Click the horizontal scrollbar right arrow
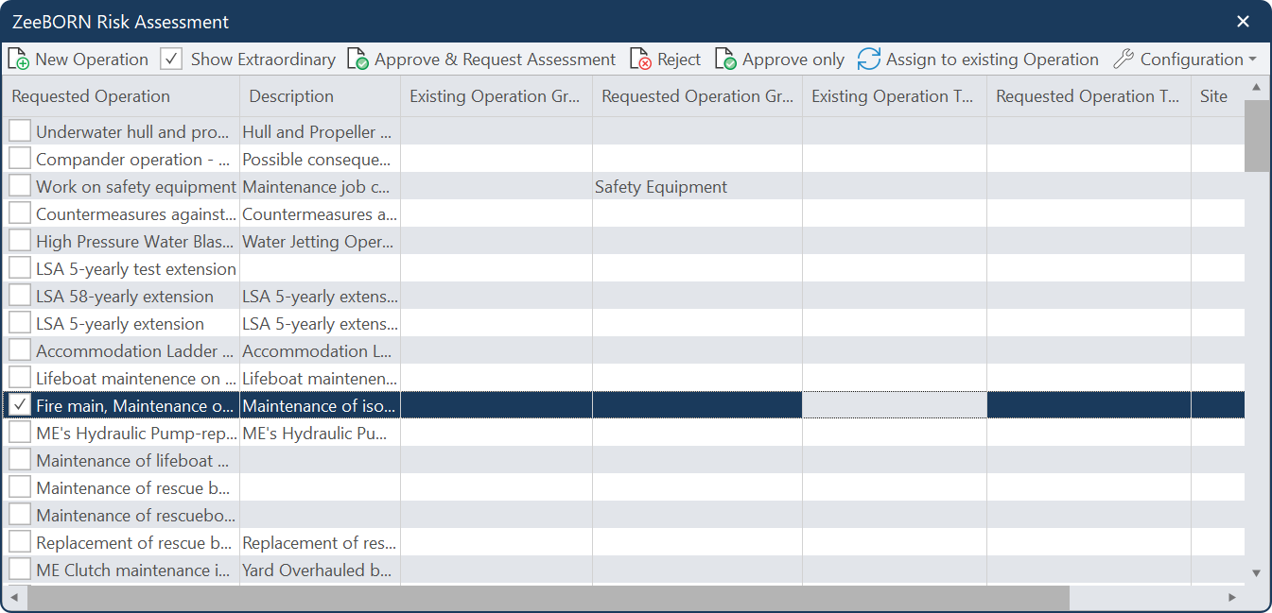The height and width of the screenshot is (613, 1272). pyautogui.click(x=1232, y=597)
